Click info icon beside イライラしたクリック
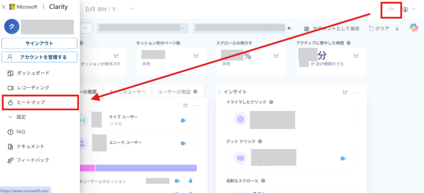Screen dimensions: 424x193 click(271, 102)
